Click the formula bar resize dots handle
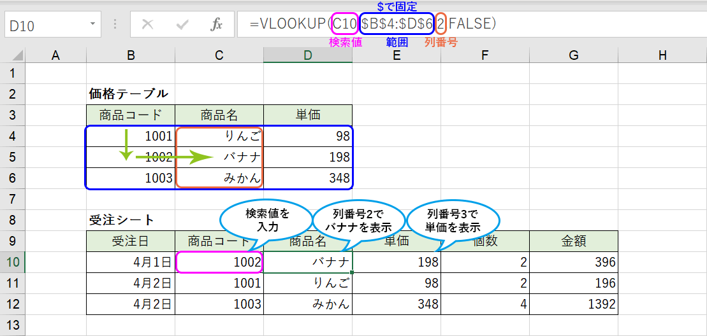This screenshot has width=707, height=336. [115, 24]
